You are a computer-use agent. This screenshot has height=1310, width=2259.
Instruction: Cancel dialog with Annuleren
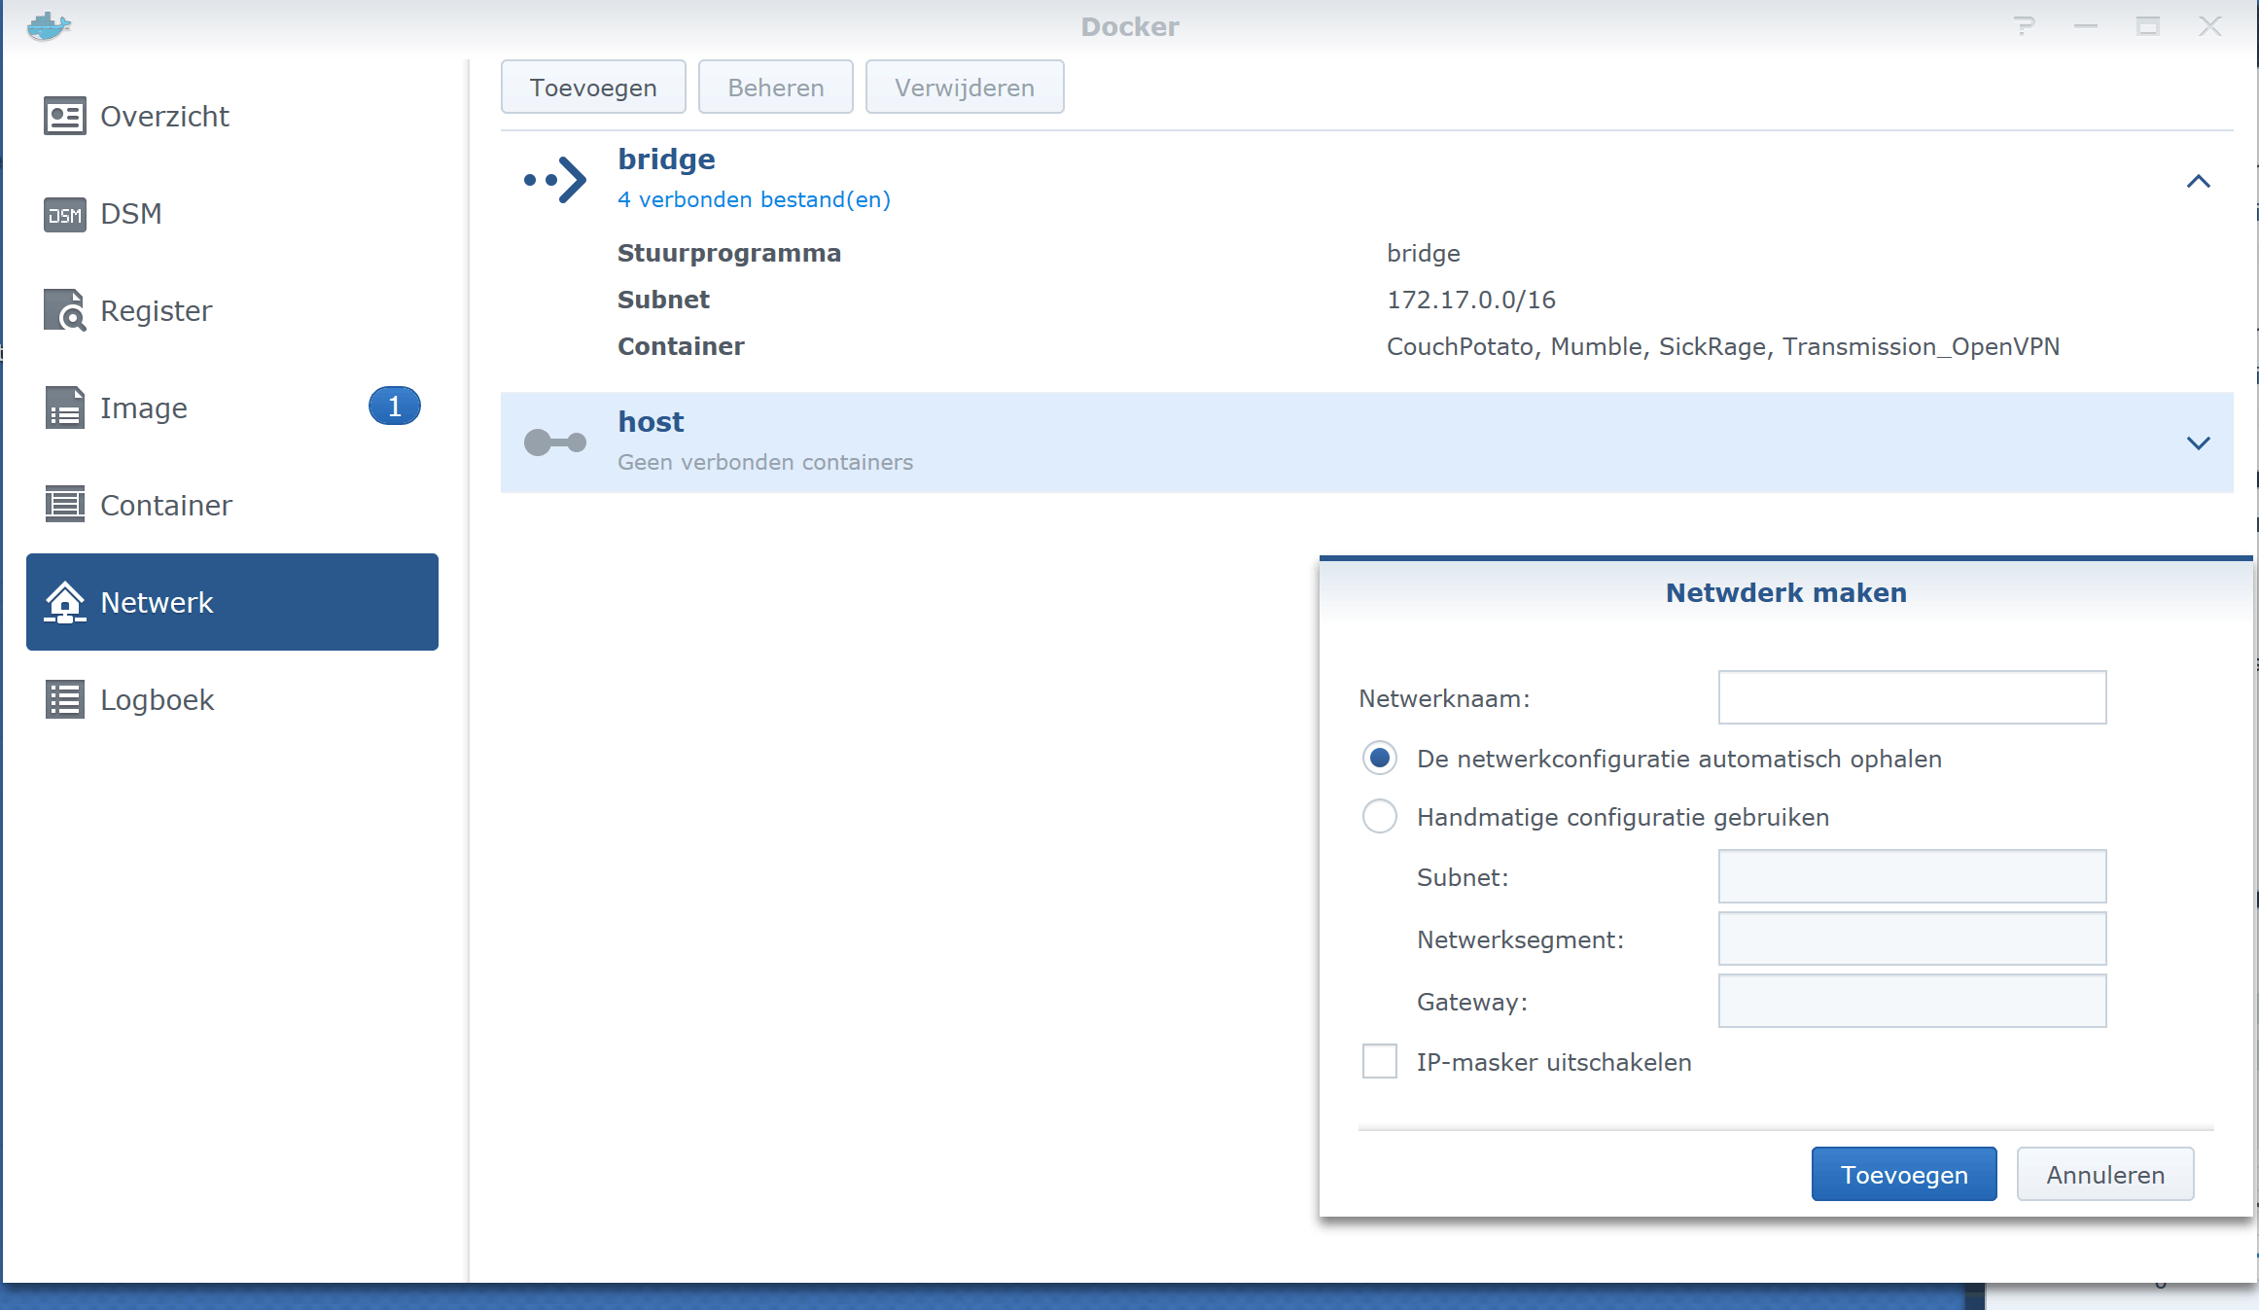[x=2104, y=1175]
